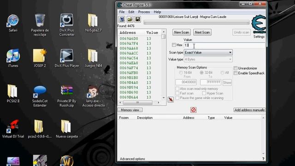Screen dimensions: 295x166
Task: Click the address list scroll down arrow
Action: click(164, 98)
